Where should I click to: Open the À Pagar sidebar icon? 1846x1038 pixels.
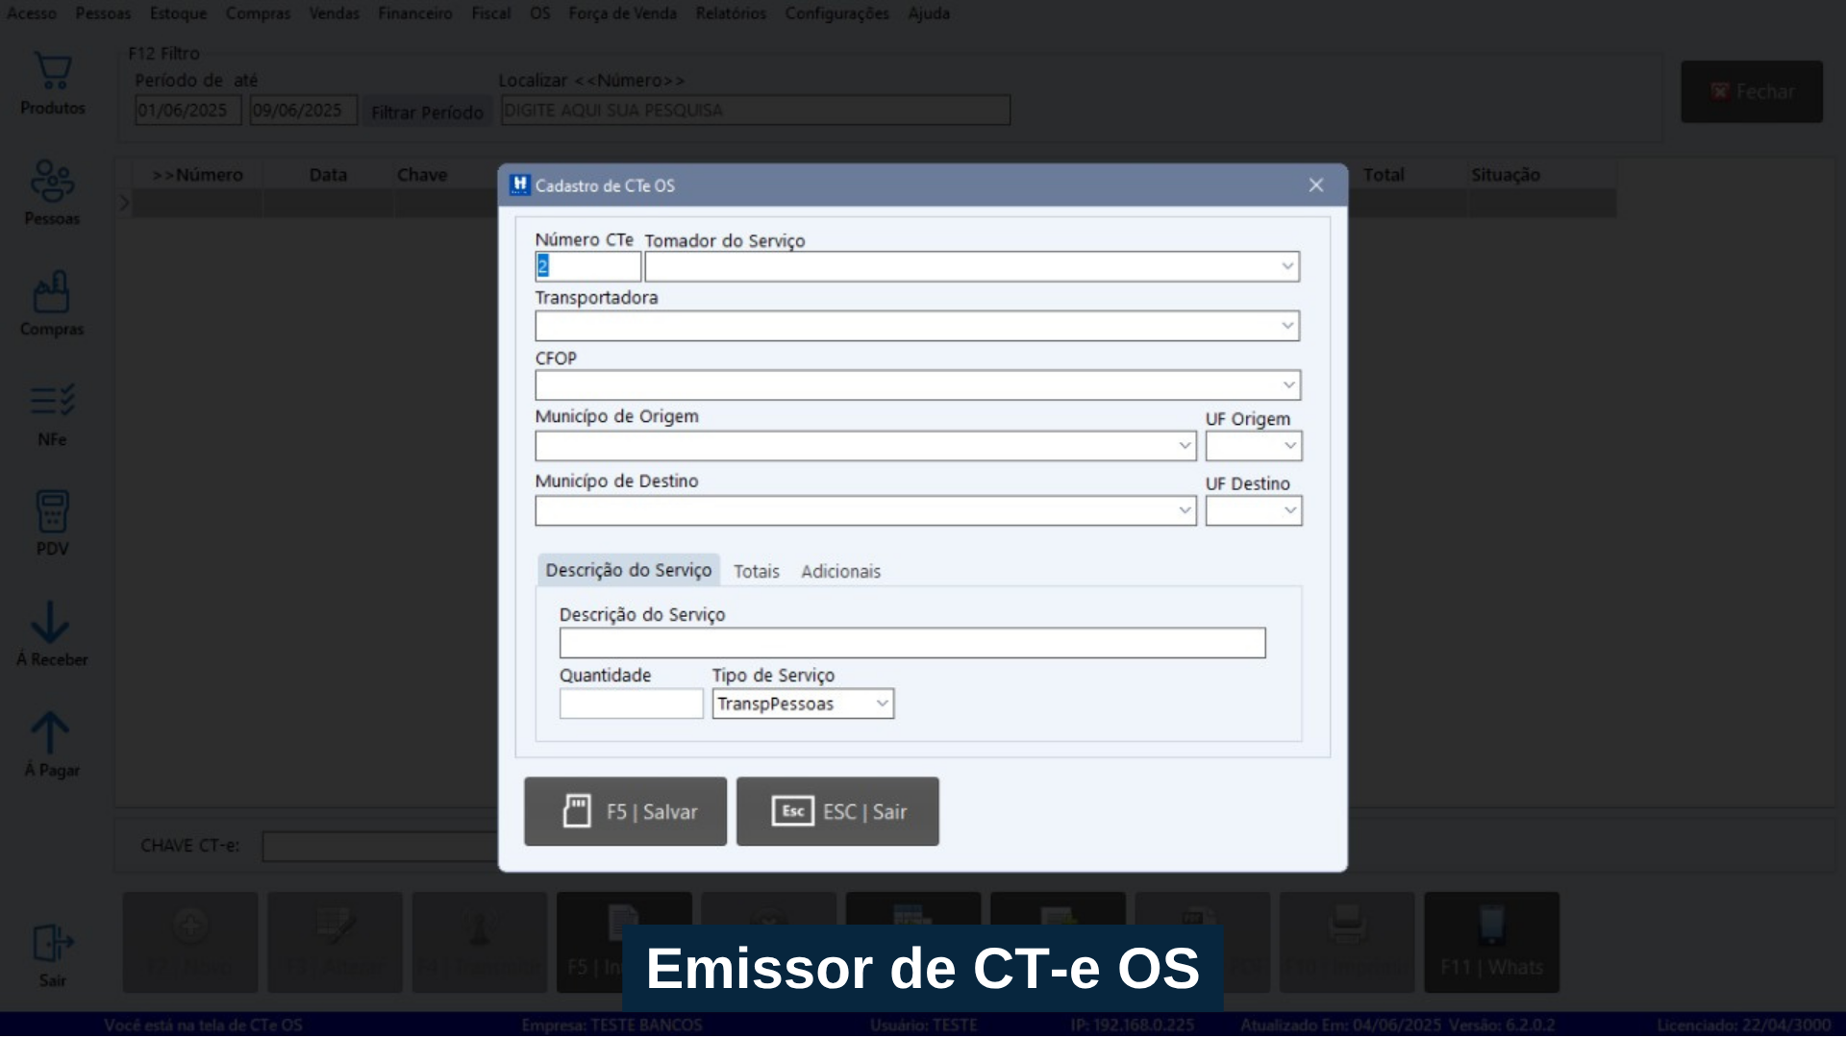(x=52, y=745)
